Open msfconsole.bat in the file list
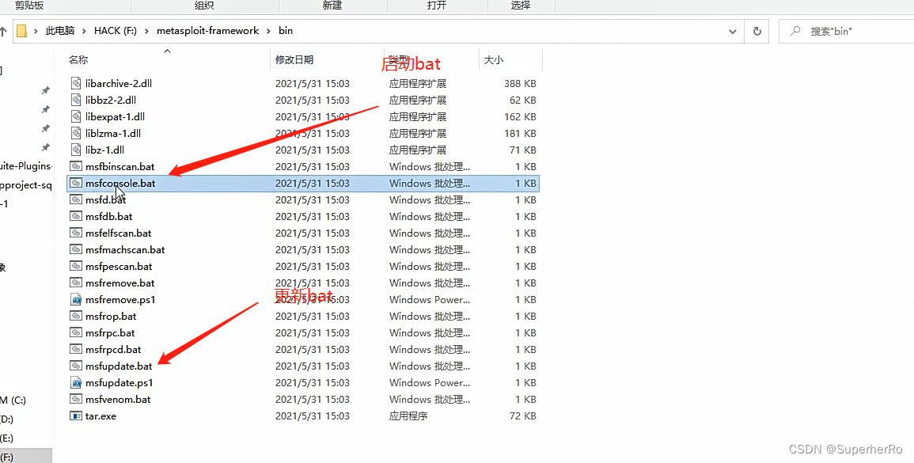Screen dimensions: 914x463 tap(119, 183)
